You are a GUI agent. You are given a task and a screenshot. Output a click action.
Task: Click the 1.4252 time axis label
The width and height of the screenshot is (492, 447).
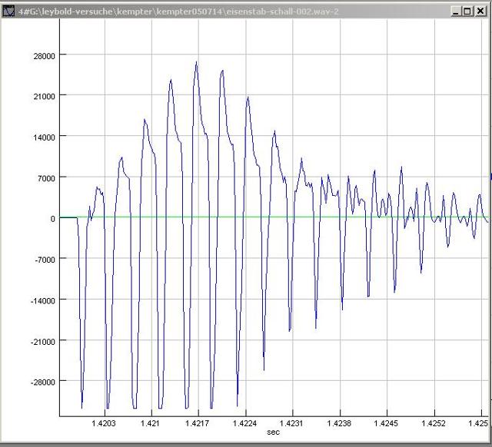[x=434, y=423]
